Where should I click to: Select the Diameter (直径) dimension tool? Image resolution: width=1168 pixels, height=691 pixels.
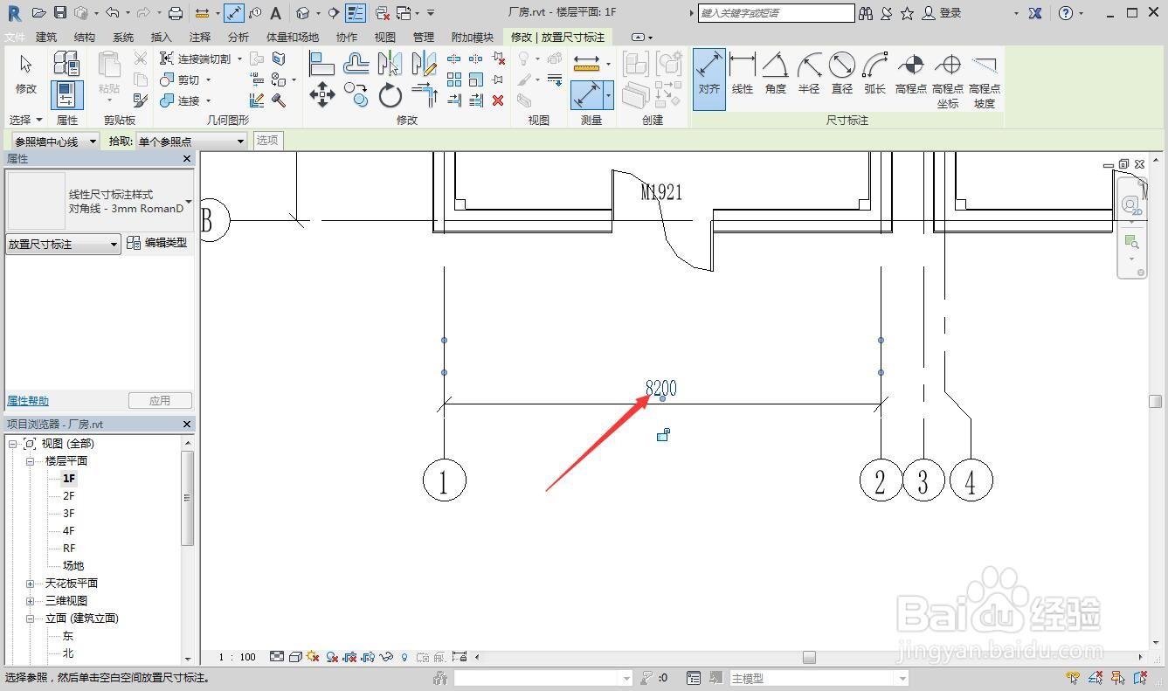click(842, 74)
